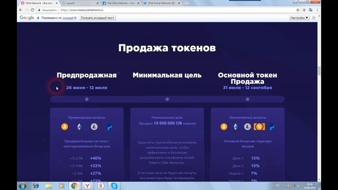Open translation language dropdown 'русский'
Image resolution: width=338 pixels, height=190 pixels.
pyautogui.click(x=70, y=18)
